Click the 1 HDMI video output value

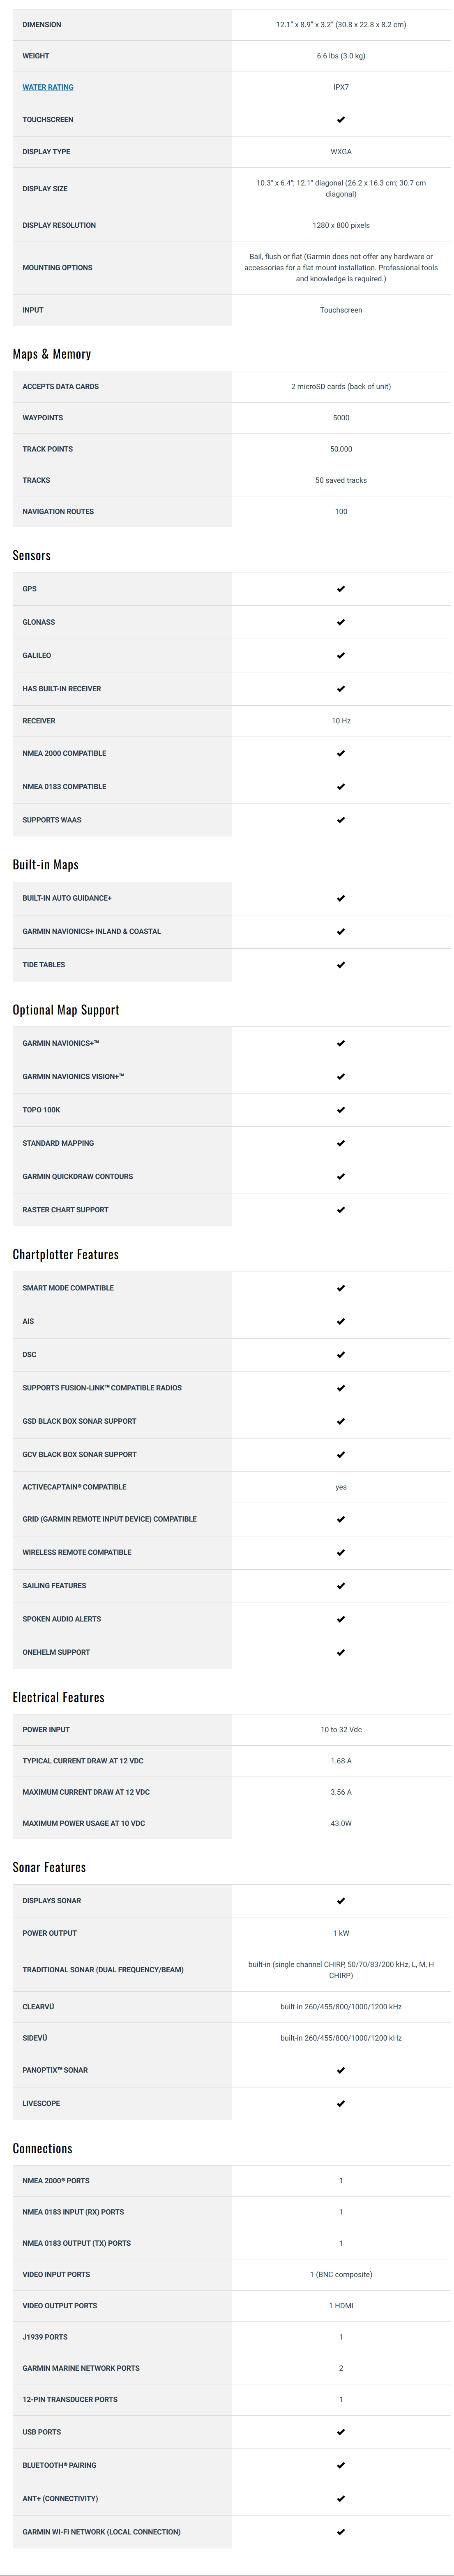click(341, 2305)
